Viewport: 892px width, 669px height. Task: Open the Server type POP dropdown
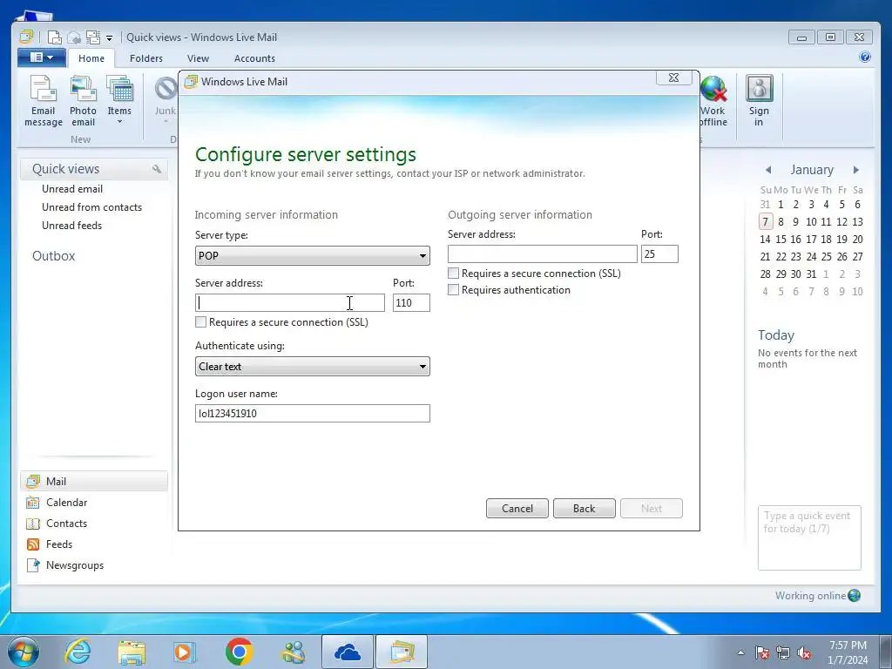pyautogui.click(x=313, y=255)
